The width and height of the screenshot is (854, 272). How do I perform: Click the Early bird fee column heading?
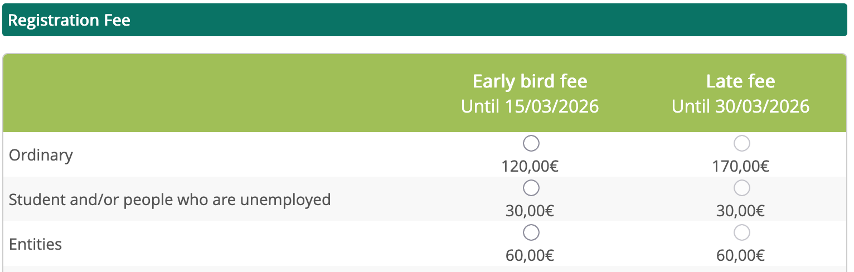(x=530, y=81)
